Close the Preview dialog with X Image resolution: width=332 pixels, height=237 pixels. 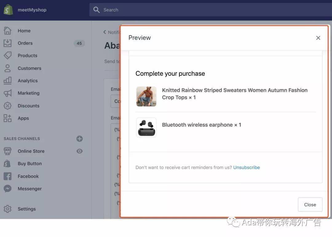coord(318,38)
